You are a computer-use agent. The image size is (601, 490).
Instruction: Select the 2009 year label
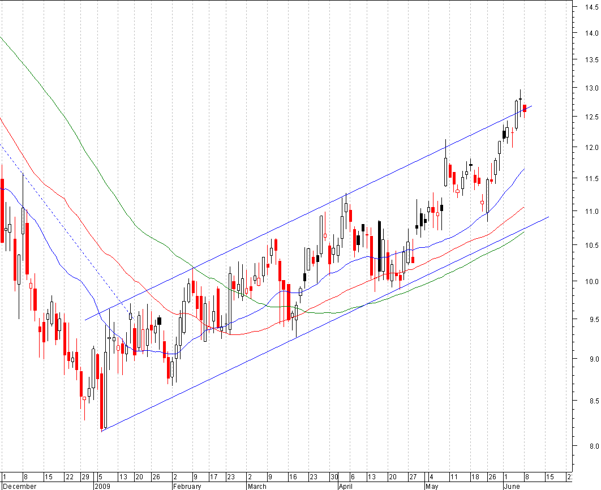pyautogui.click(x=102, y=486)
